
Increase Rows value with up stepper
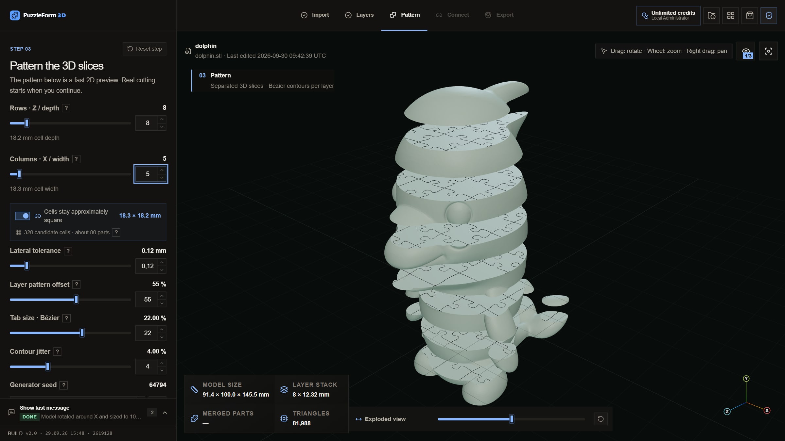[162, 119]
